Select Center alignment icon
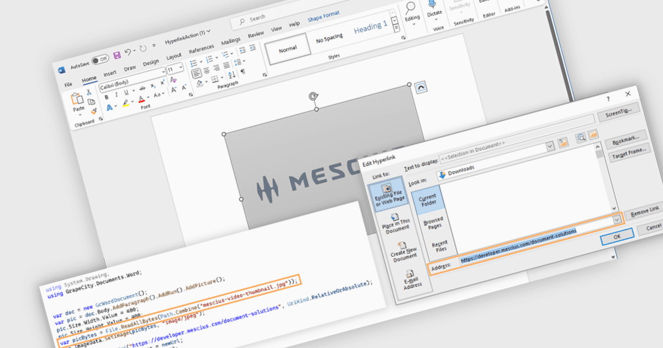Image resolution: width=663 pixels, height=348 pixels. 207,71
